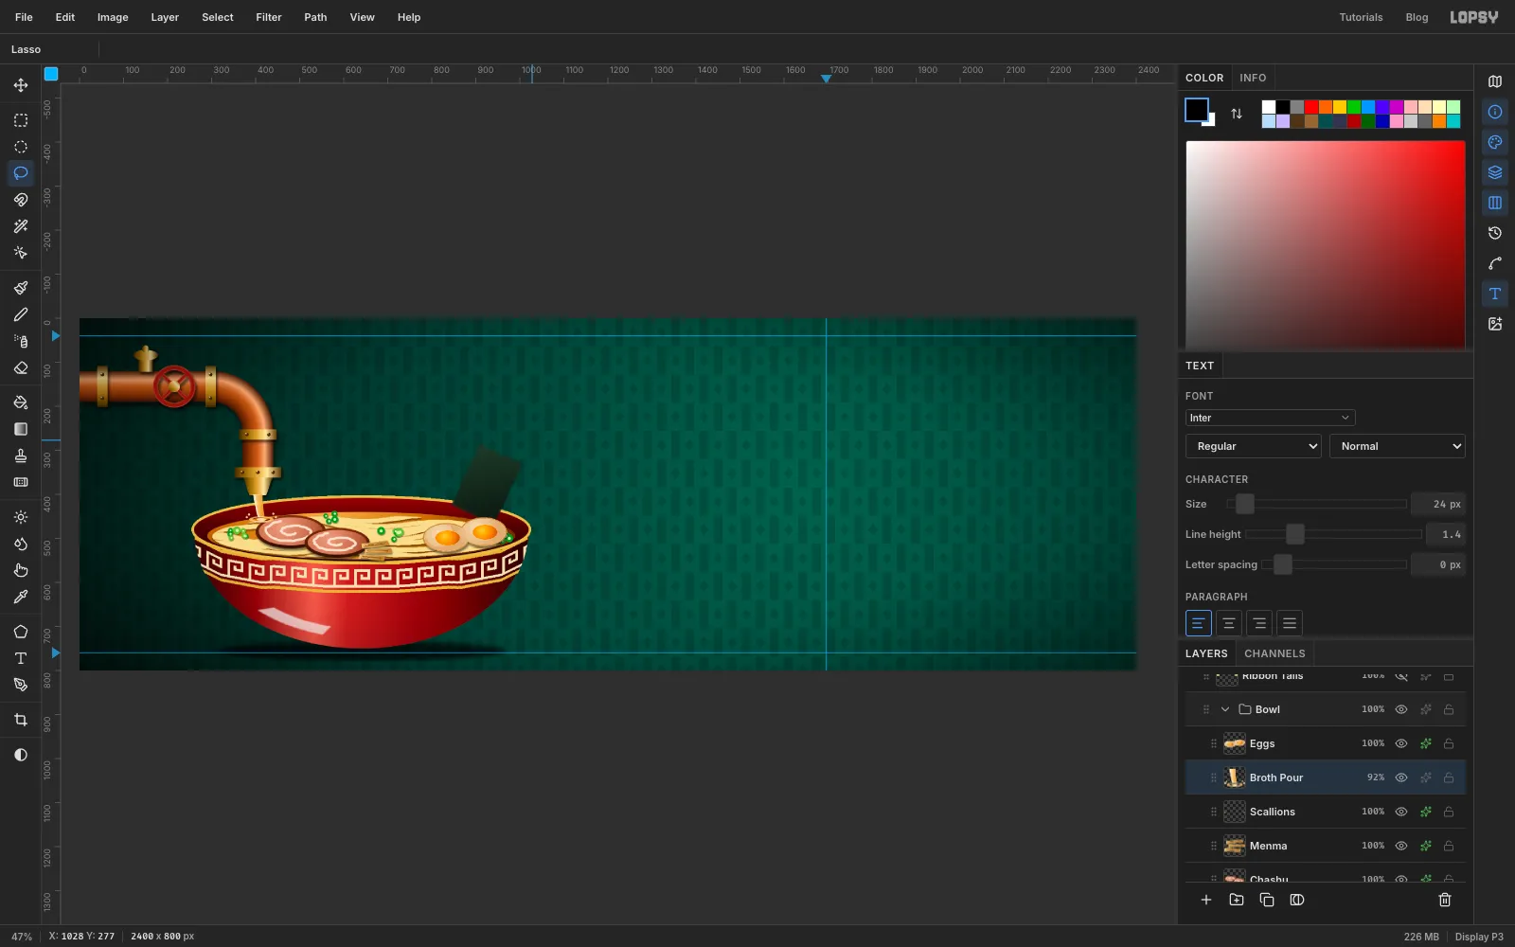This screenshot has height=947, width=1515.
Task: Toggle visibility of Menma layer
Action: click(1401, 846)
